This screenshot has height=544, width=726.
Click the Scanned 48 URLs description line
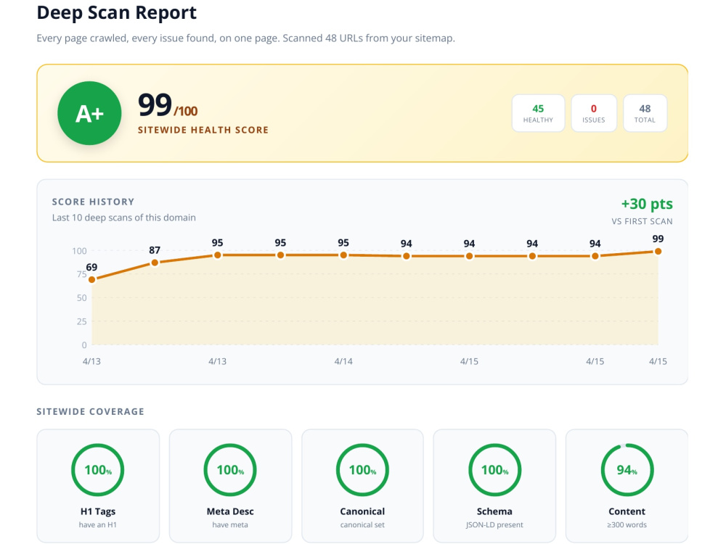pos(246,38)
